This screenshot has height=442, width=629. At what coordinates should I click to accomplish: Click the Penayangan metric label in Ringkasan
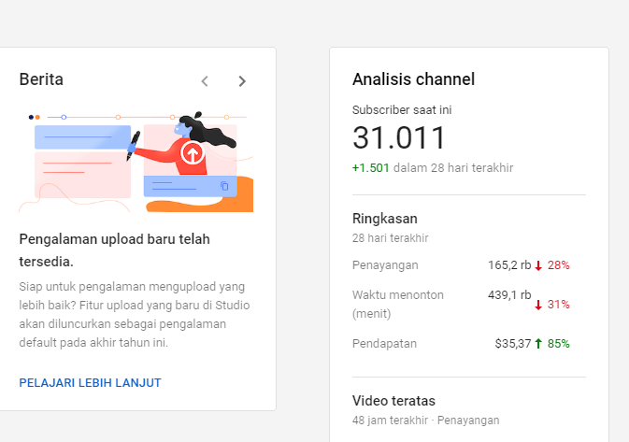pyautogui.click(x=385, y=265)
